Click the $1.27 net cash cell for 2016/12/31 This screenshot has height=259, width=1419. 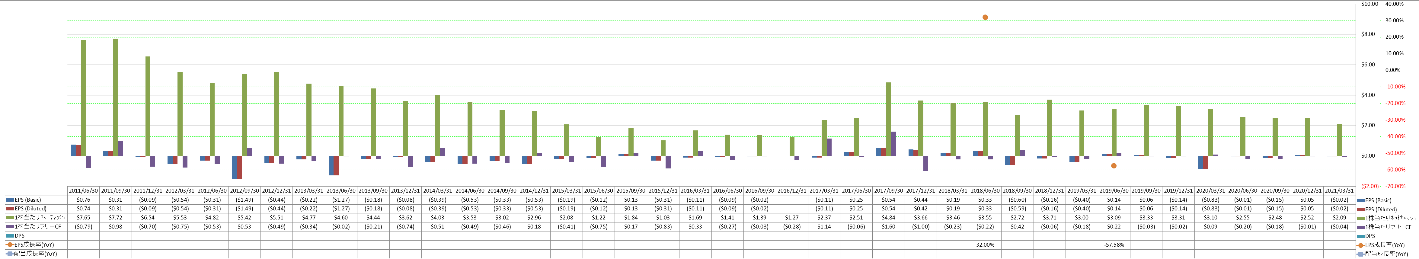point(792,218)
